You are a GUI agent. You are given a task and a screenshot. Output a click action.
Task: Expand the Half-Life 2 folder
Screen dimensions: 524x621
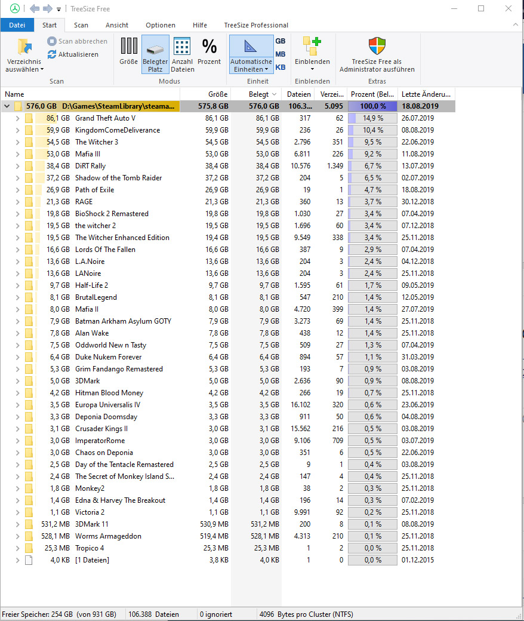17,285
